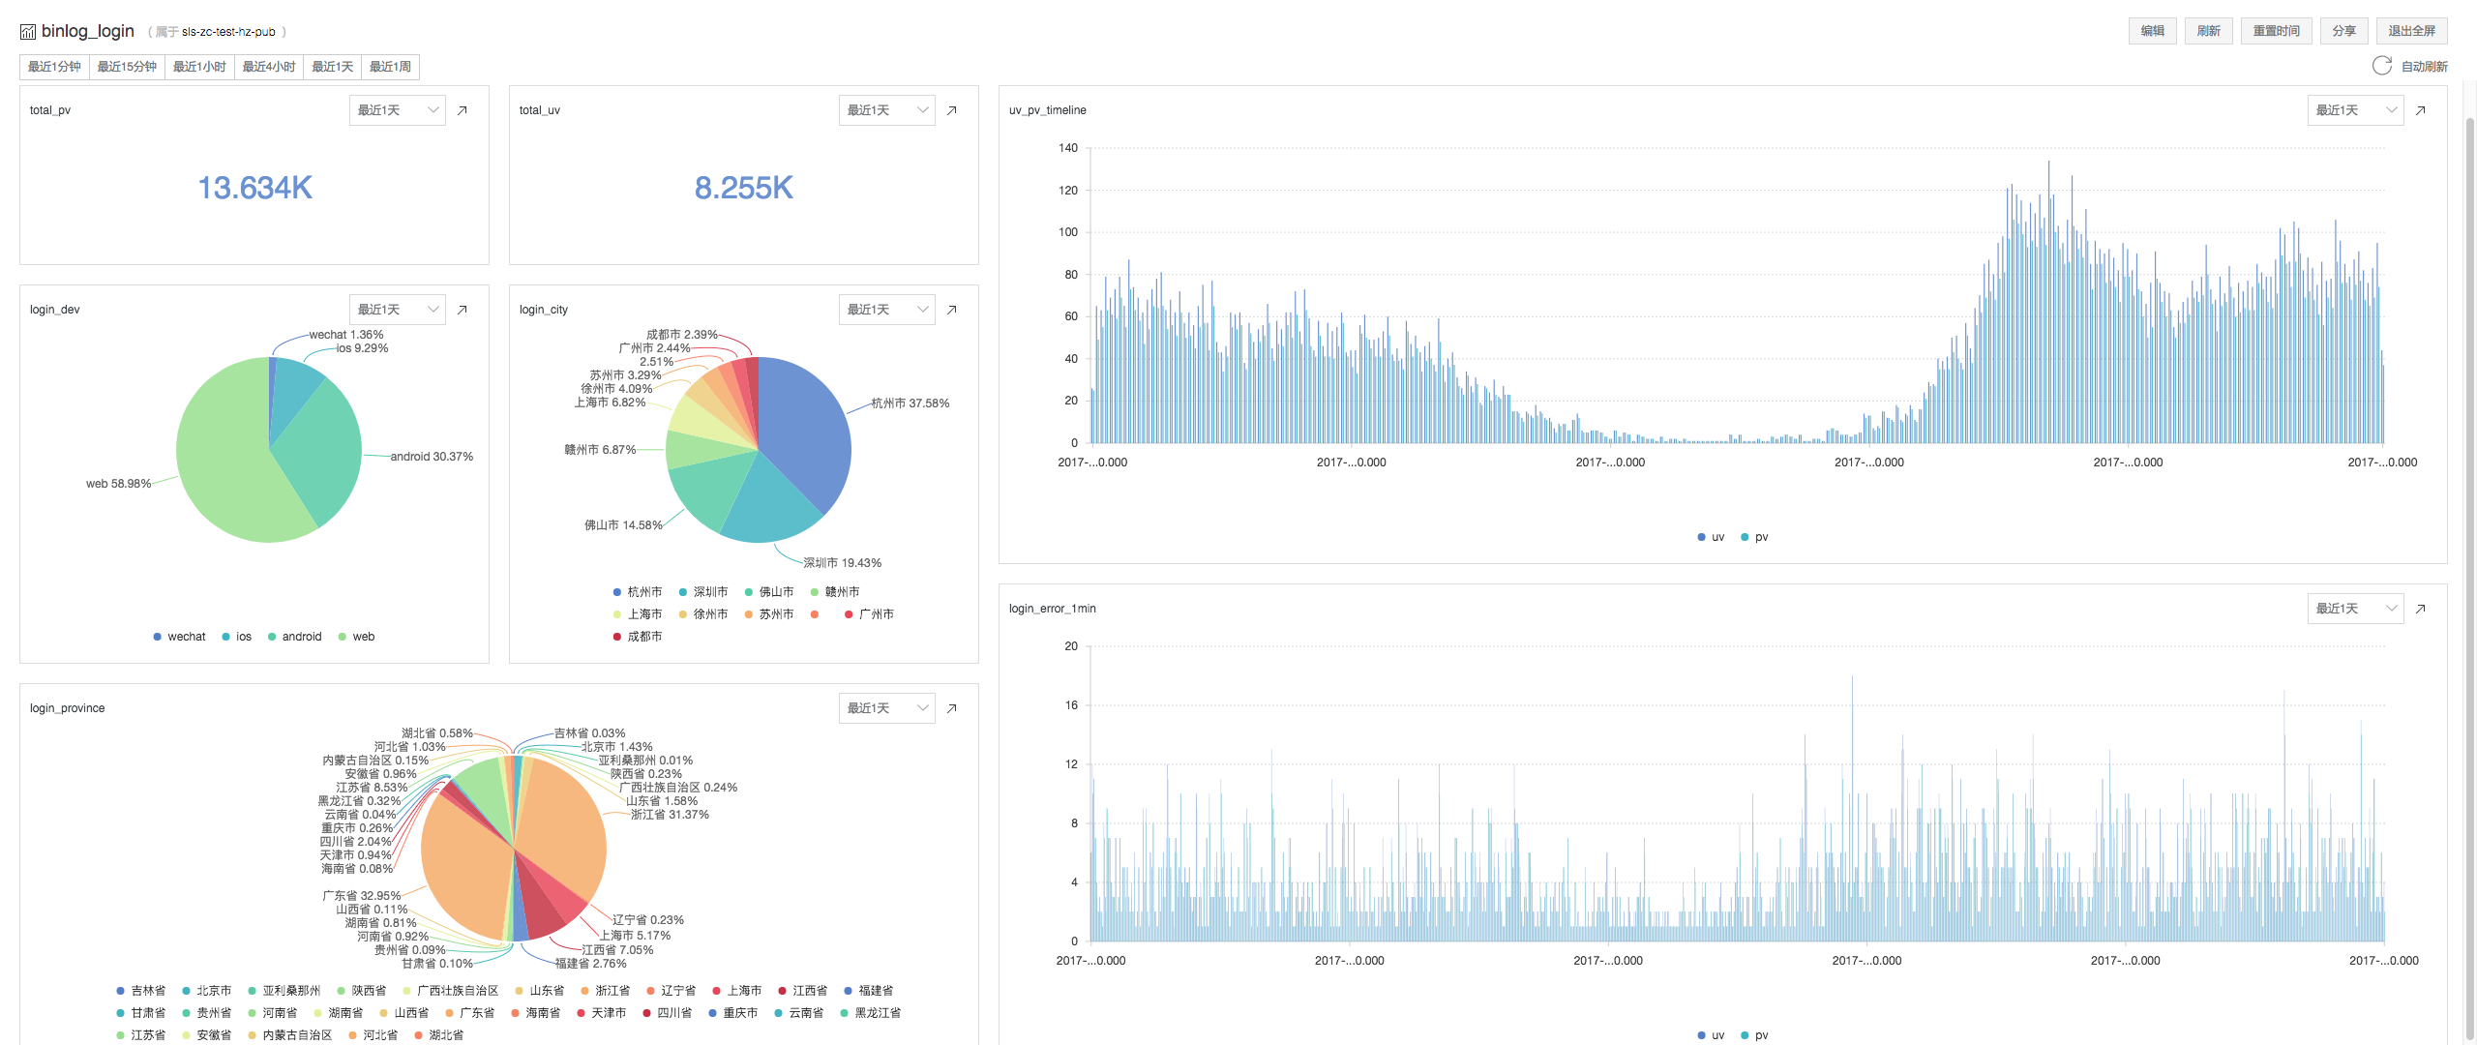2477x1045 pixels.
Task: Click expand arrow on login_dev panel
Action: (463, 310)
